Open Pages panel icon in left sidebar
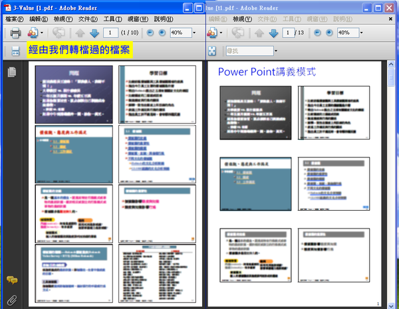399x309 pixels. [12, 72]
